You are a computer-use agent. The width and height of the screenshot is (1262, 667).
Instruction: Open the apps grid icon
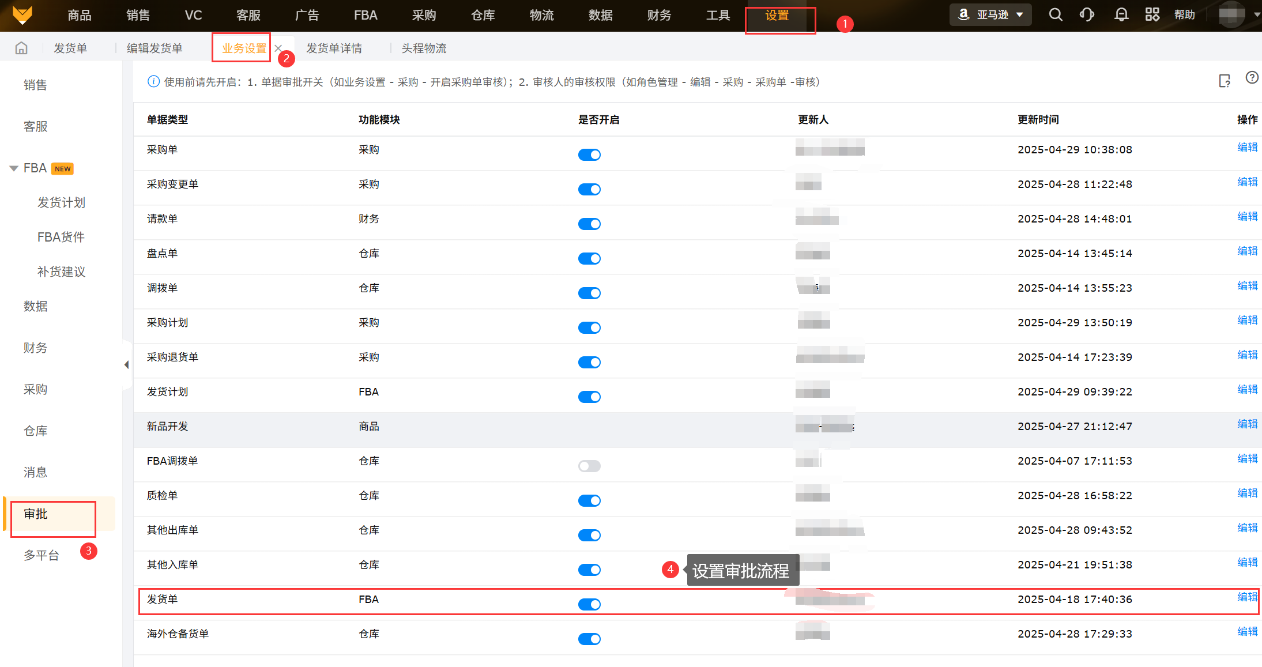click(1152, 15)
